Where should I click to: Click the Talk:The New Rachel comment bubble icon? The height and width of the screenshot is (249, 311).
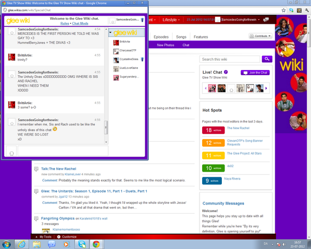36,169
